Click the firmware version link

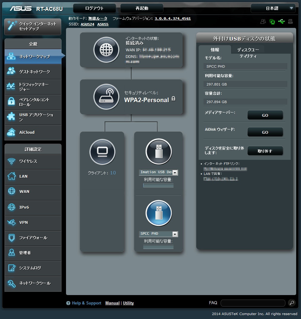[173, 18]
